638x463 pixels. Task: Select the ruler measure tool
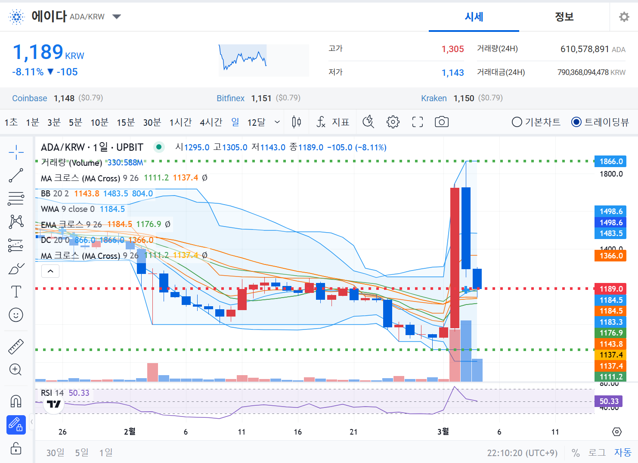point(16,346)
